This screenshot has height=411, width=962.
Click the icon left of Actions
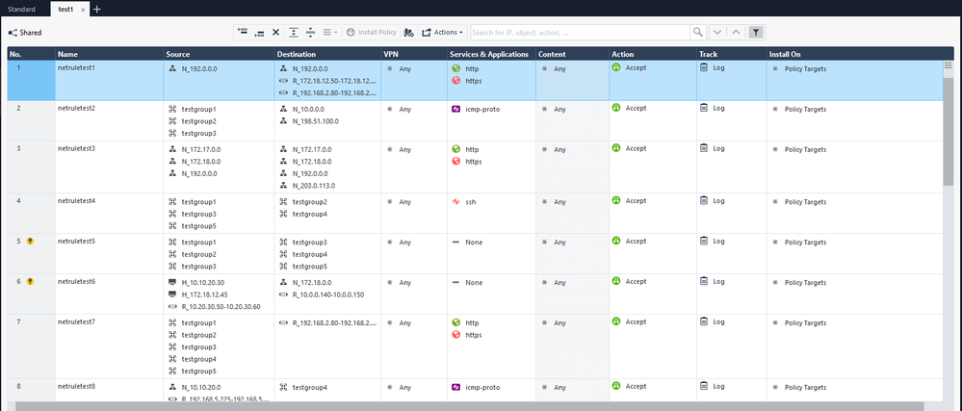click(x=408, y=32)
